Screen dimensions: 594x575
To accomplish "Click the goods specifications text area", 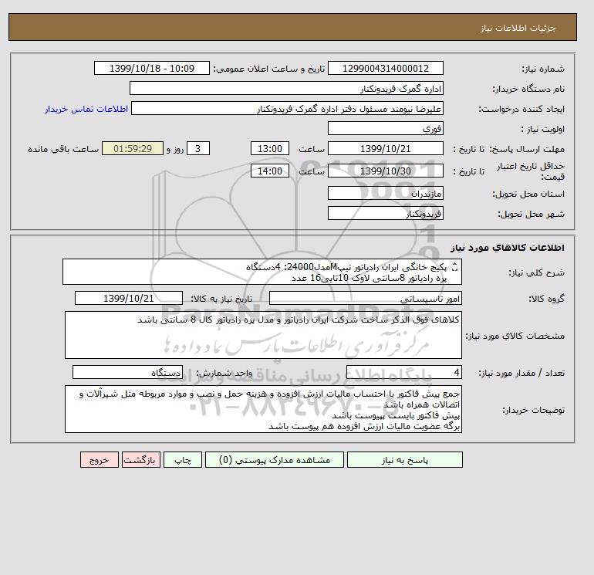I will 263,335.
